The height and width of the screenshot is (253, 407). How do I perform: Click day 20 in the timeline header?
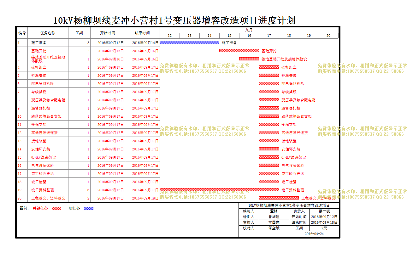click(x=328, y=36)
